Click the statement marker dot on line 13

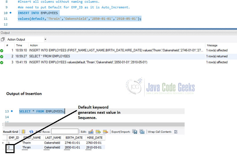tap(12, 111)
